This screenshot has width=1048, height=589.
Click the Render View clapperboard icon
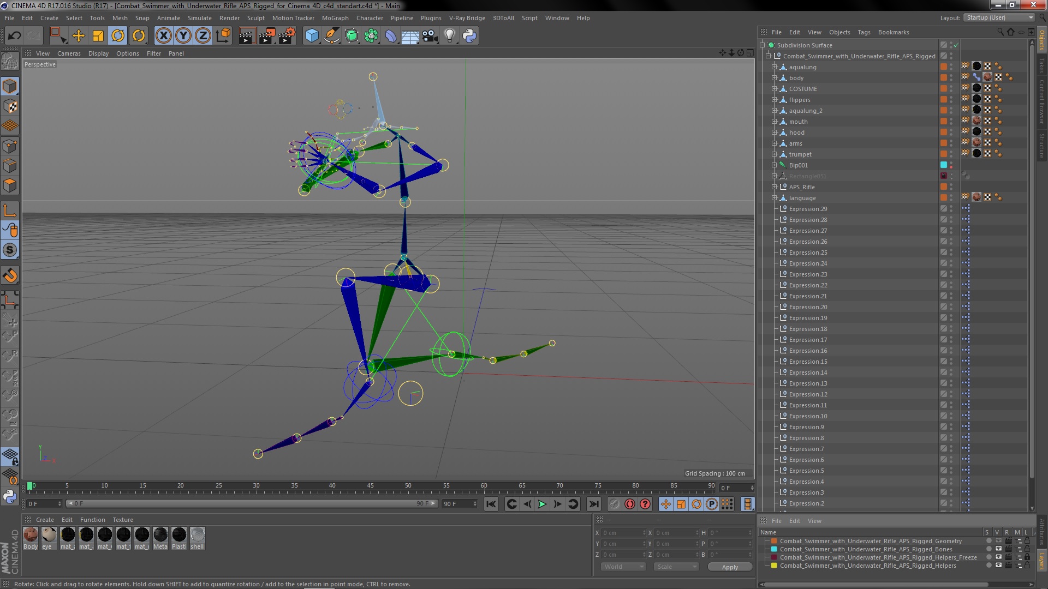point(247,36)
